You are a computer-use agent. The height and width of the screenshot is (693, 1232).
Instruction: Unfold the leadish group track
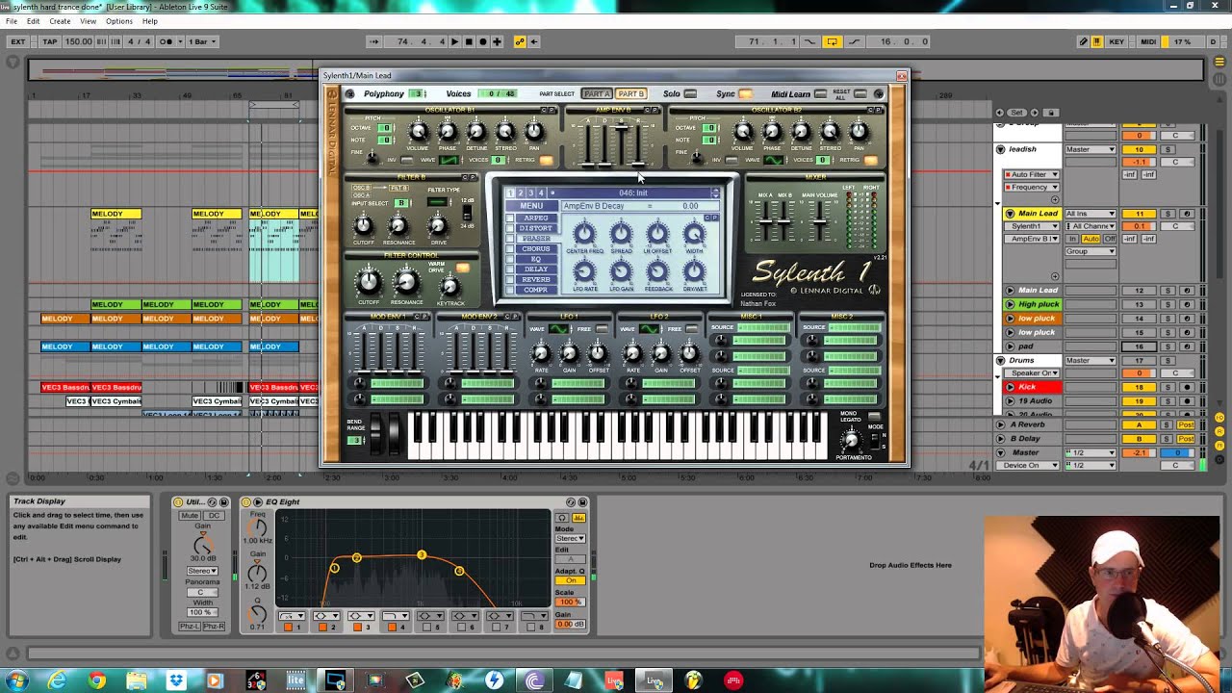pos(1000,149)
